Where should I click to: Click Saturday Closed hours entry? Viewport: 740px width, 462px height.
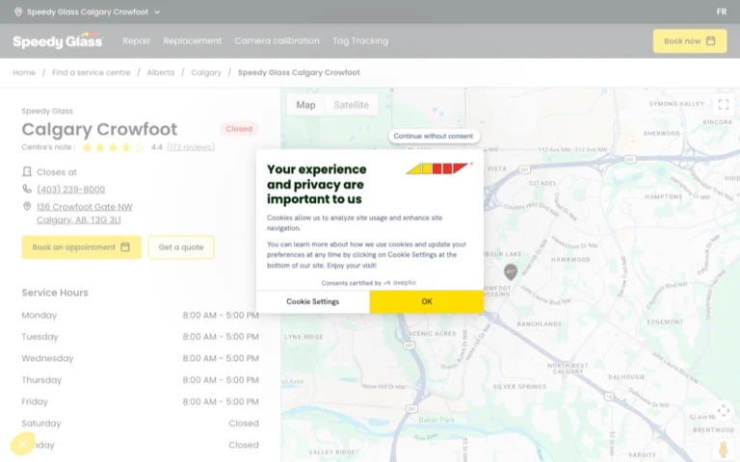click(244, 423)
